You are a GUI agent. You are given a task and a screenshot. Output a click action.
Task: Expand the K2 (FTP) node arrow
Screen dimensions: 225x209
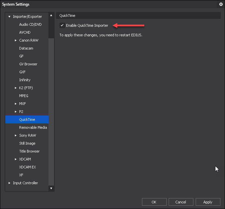pos(15,88)
